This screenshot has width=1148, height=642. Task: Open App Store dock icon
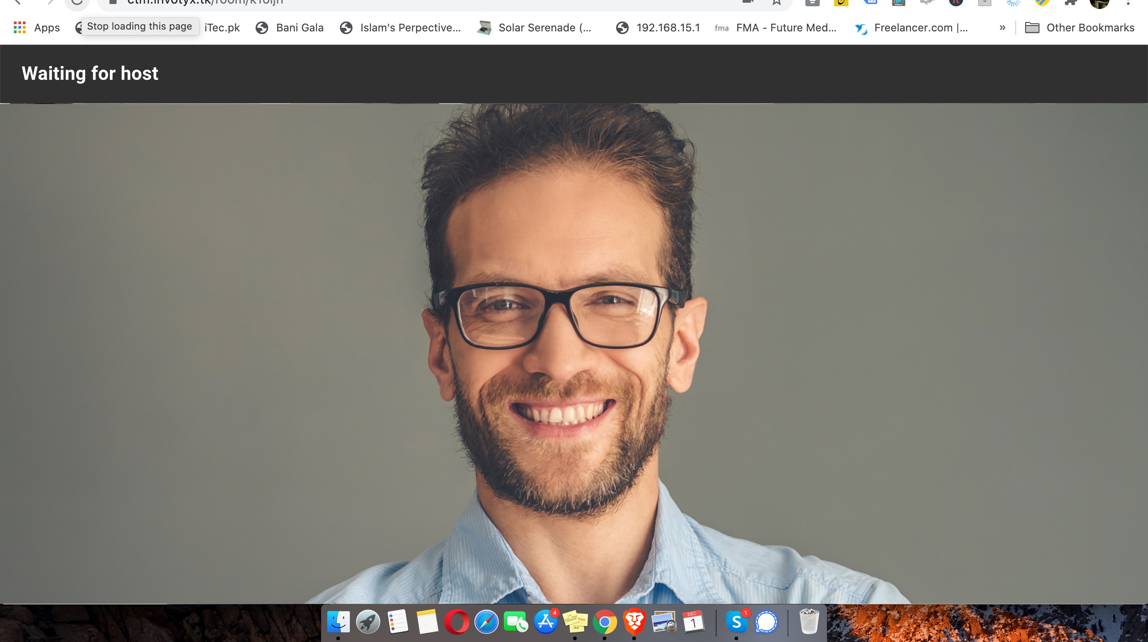click(x=545, y=622)
